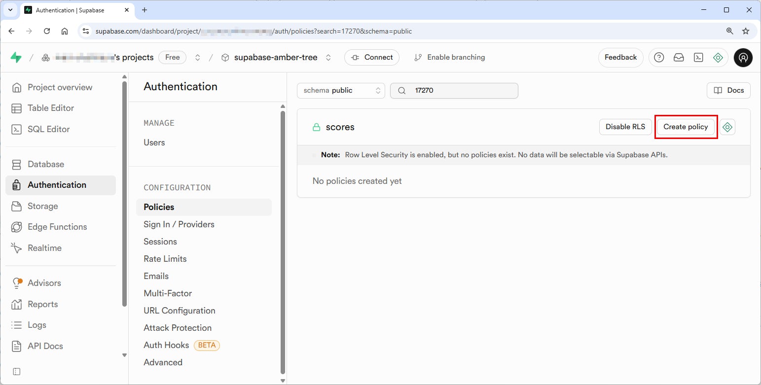Open the Advisors panel
The image size is (761, 385).
pos(44,283)
